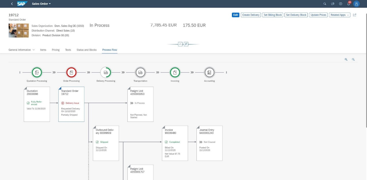This screenshot has height=180, width=367.
Task: Click the Create Delivery button
Action: pyautogui.click(x=251, y=15)
